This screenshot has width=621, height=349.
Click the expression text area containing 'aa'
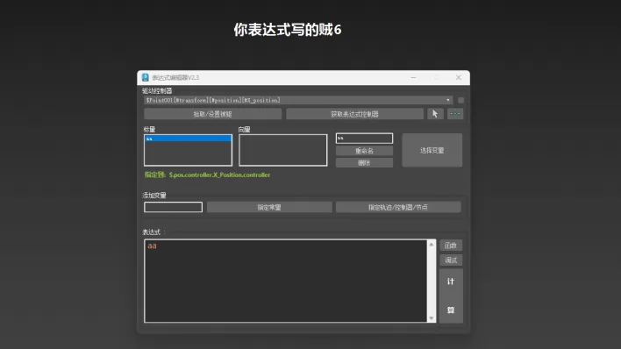[x=286, y=281]
